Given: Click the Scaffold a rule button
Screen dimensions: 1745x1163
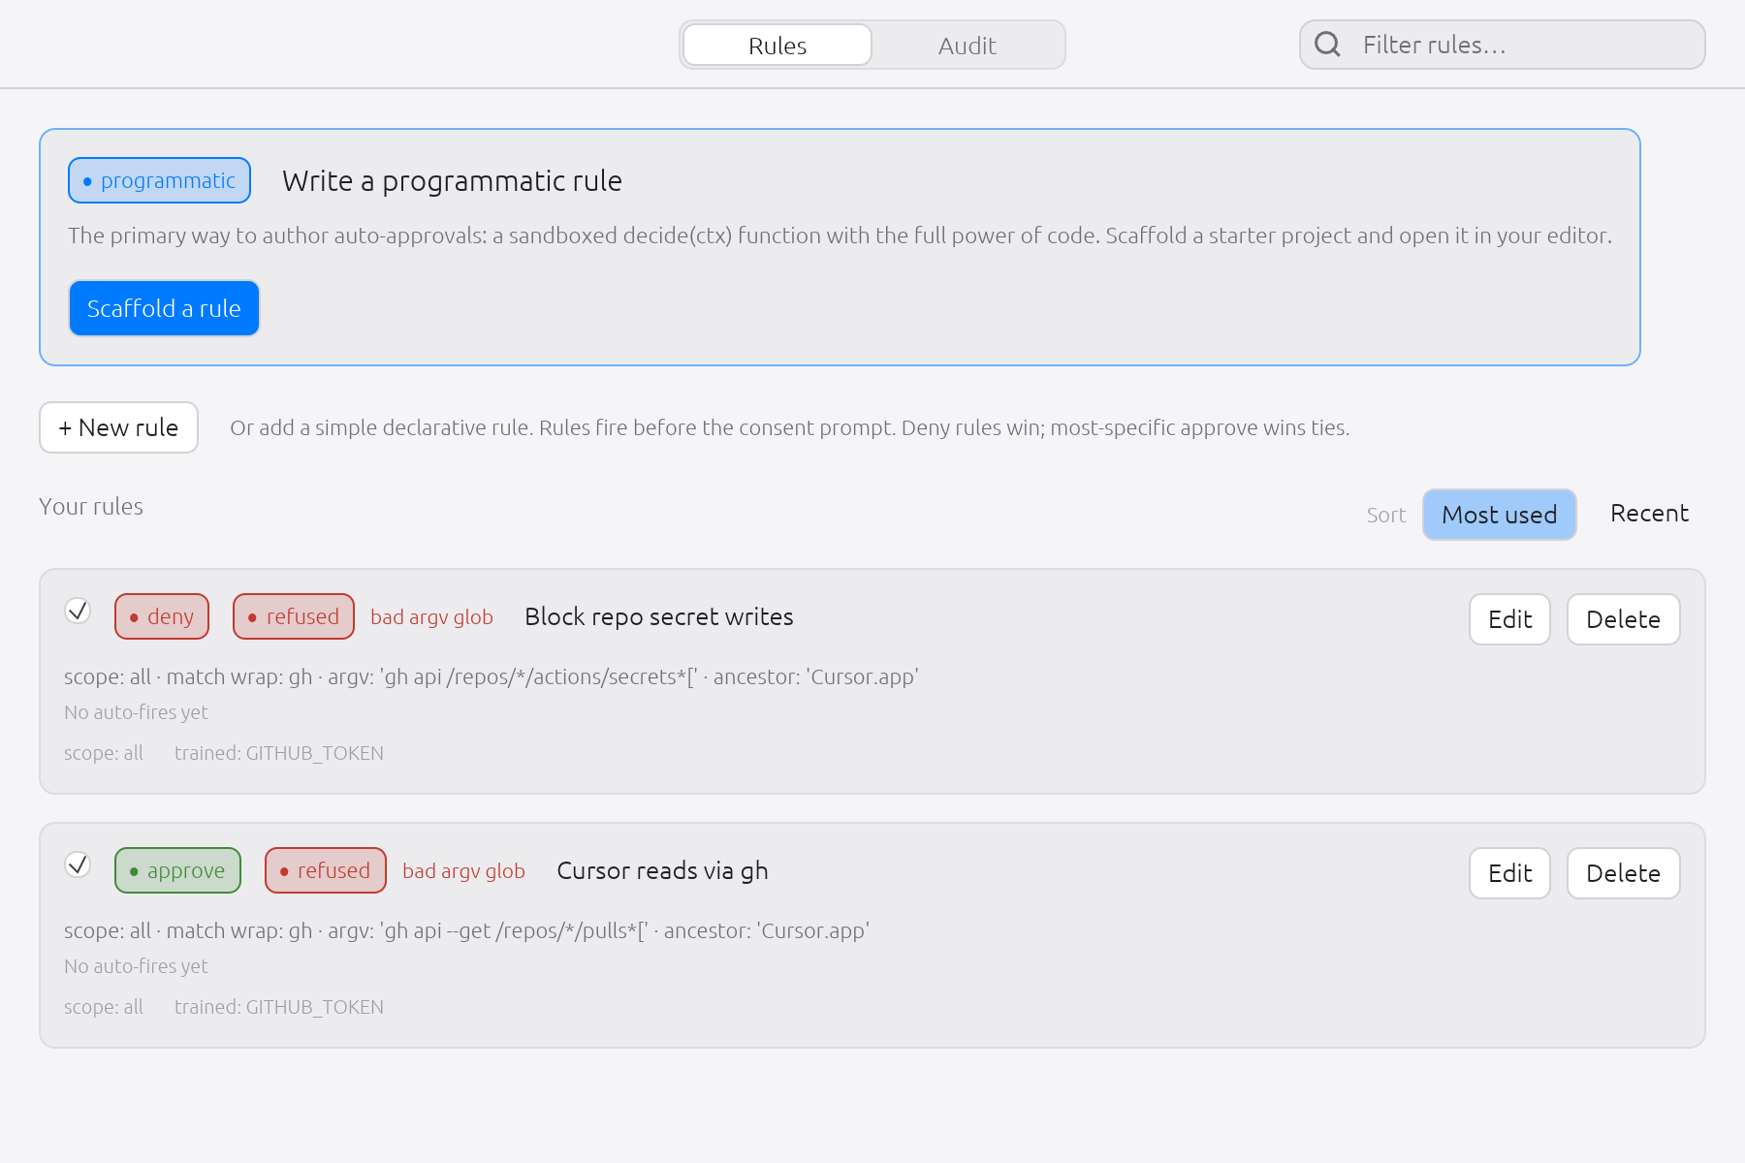Looking at the screenshot, I should tap(164, 308).
